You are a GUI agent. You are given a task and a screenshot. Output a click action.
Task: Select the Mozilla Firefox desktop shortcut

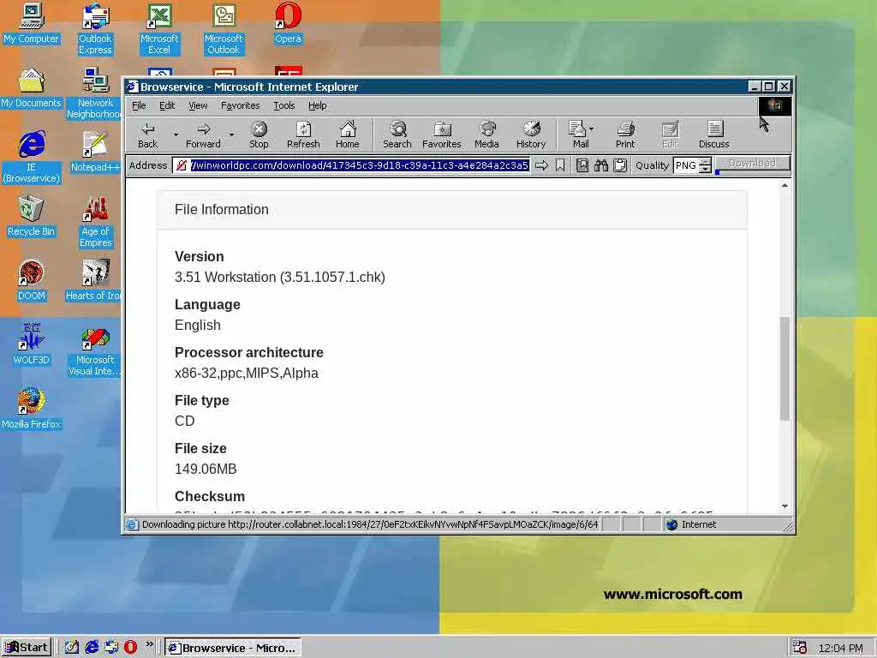pyautogui.click(x=32, y=410)
